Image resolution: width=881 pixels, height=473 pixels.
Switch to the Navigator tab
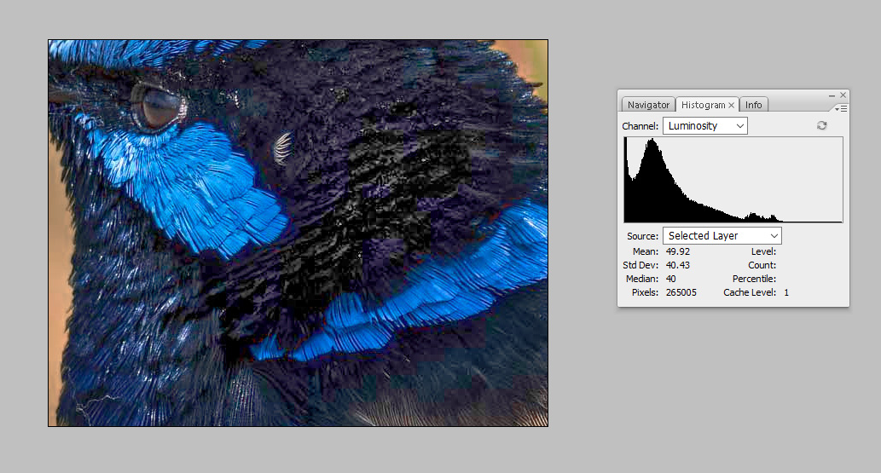click(x=648, y=105)
